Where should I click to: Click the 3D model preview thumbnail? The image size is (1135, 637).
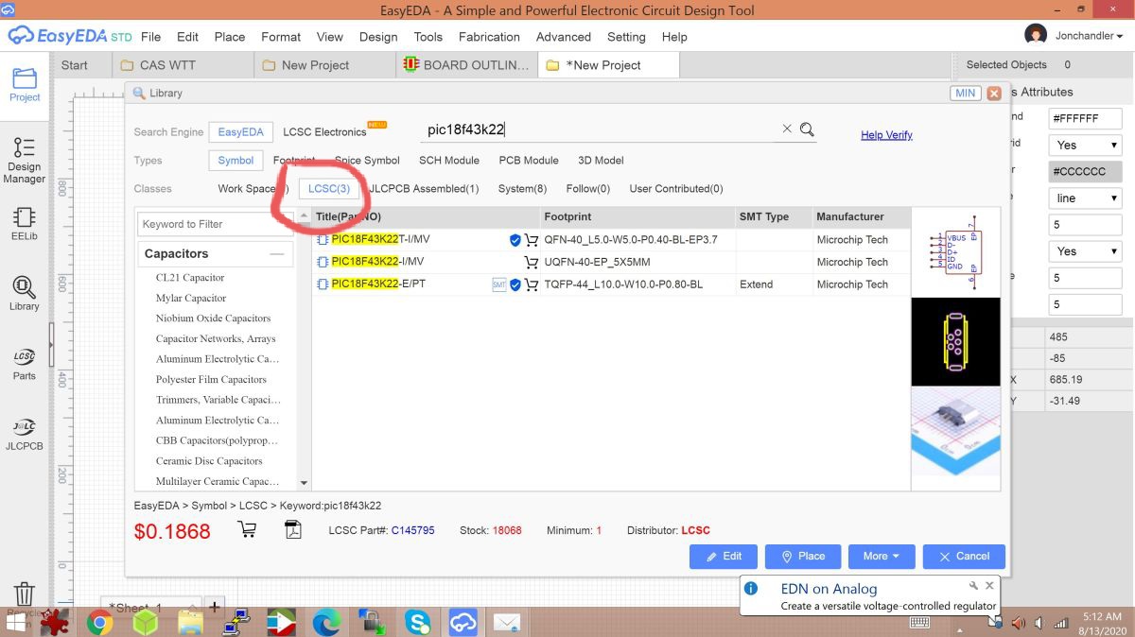[x=955, y=430]
